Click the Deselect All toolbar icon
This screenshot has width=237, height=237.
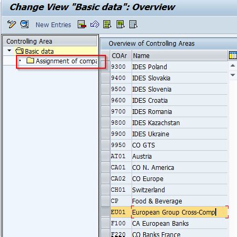pos(133,24)
